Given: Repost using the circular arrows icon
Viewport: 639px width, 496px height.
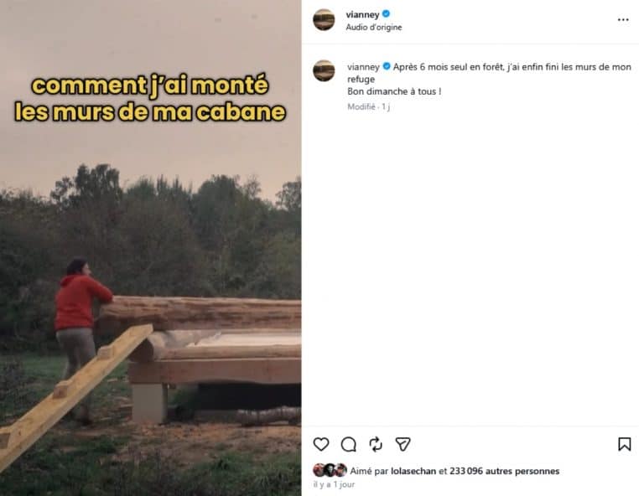Looking at the screenshot, I should 376,444.
